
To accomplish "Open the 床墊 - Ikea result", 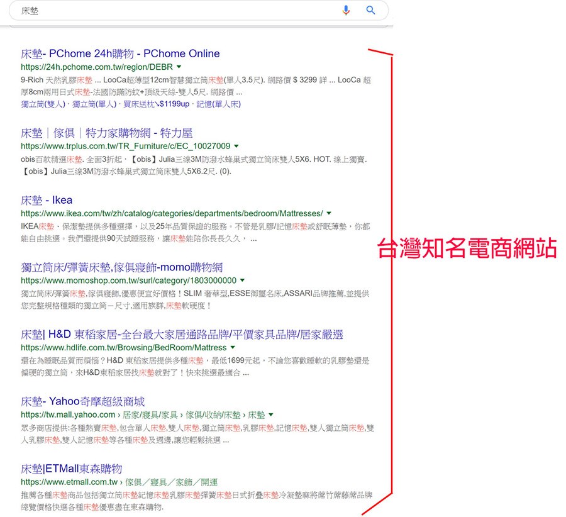I will tap(47, 200).
